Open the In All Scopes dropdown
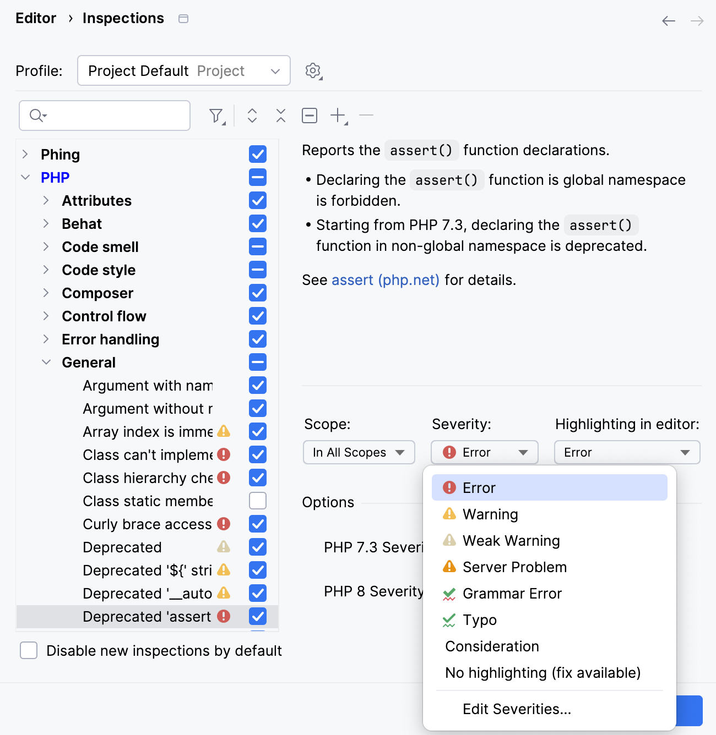Screen dimensions: 716x735 pos(359,452)
